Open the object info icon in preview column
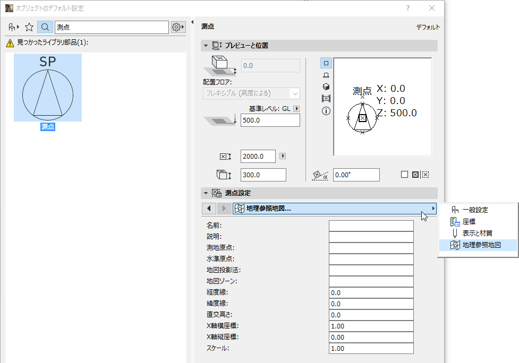The image size is (519, 363). (326, 110)
